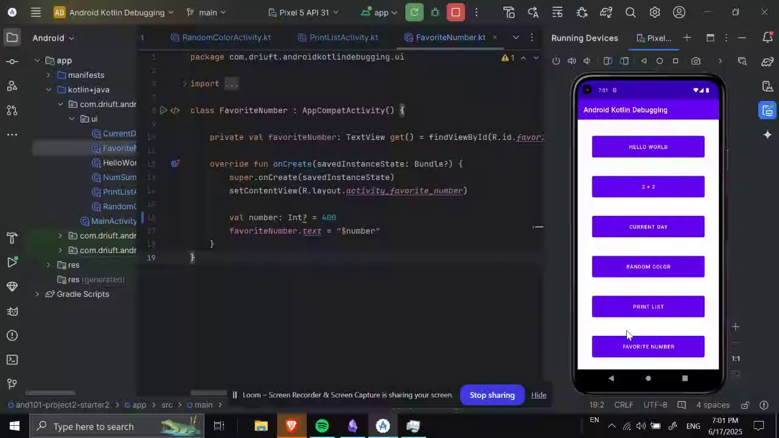Open the account profile icon

(679, 12)
